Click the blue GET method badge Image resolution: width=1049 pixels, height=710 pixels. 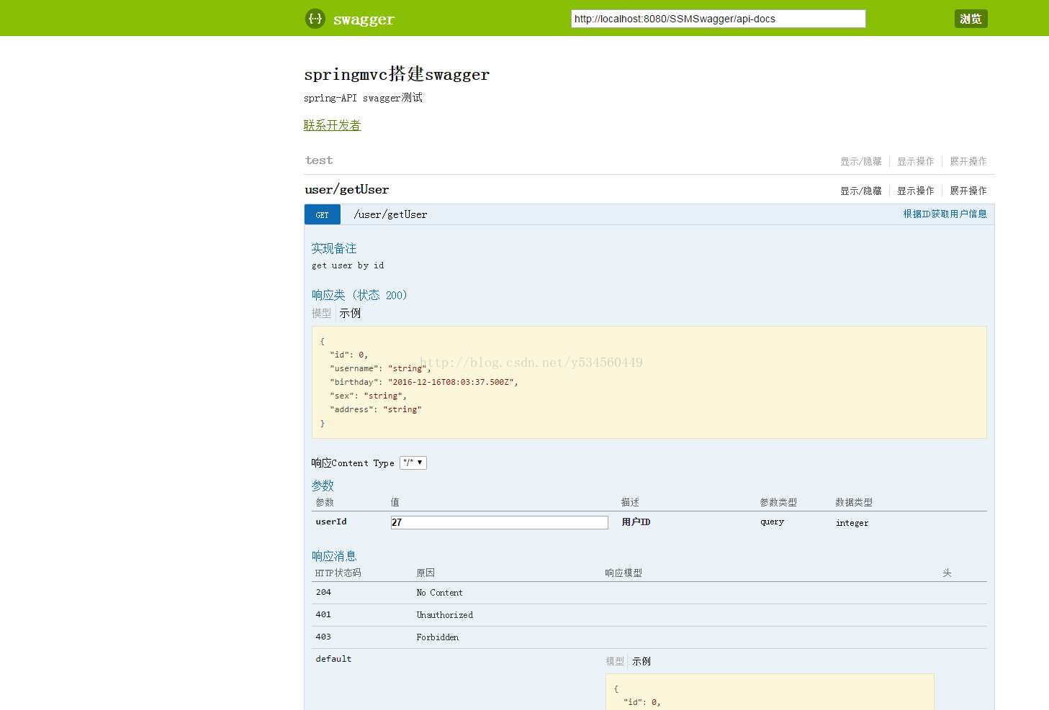tap(323, 214)
